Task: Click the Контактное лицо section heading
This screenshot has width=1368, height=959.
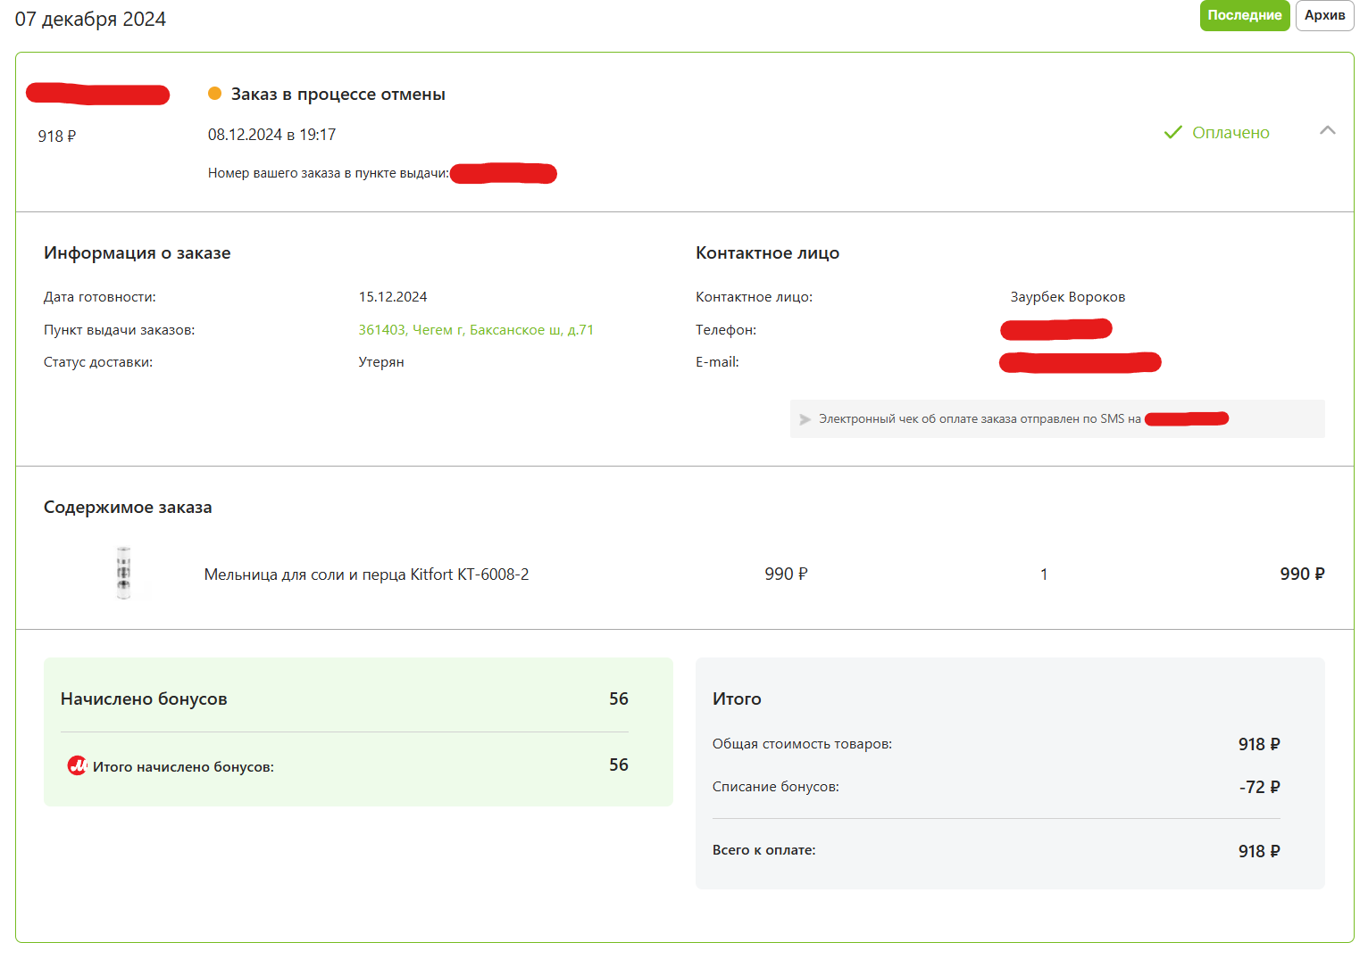Action: (x=768, y=253)
